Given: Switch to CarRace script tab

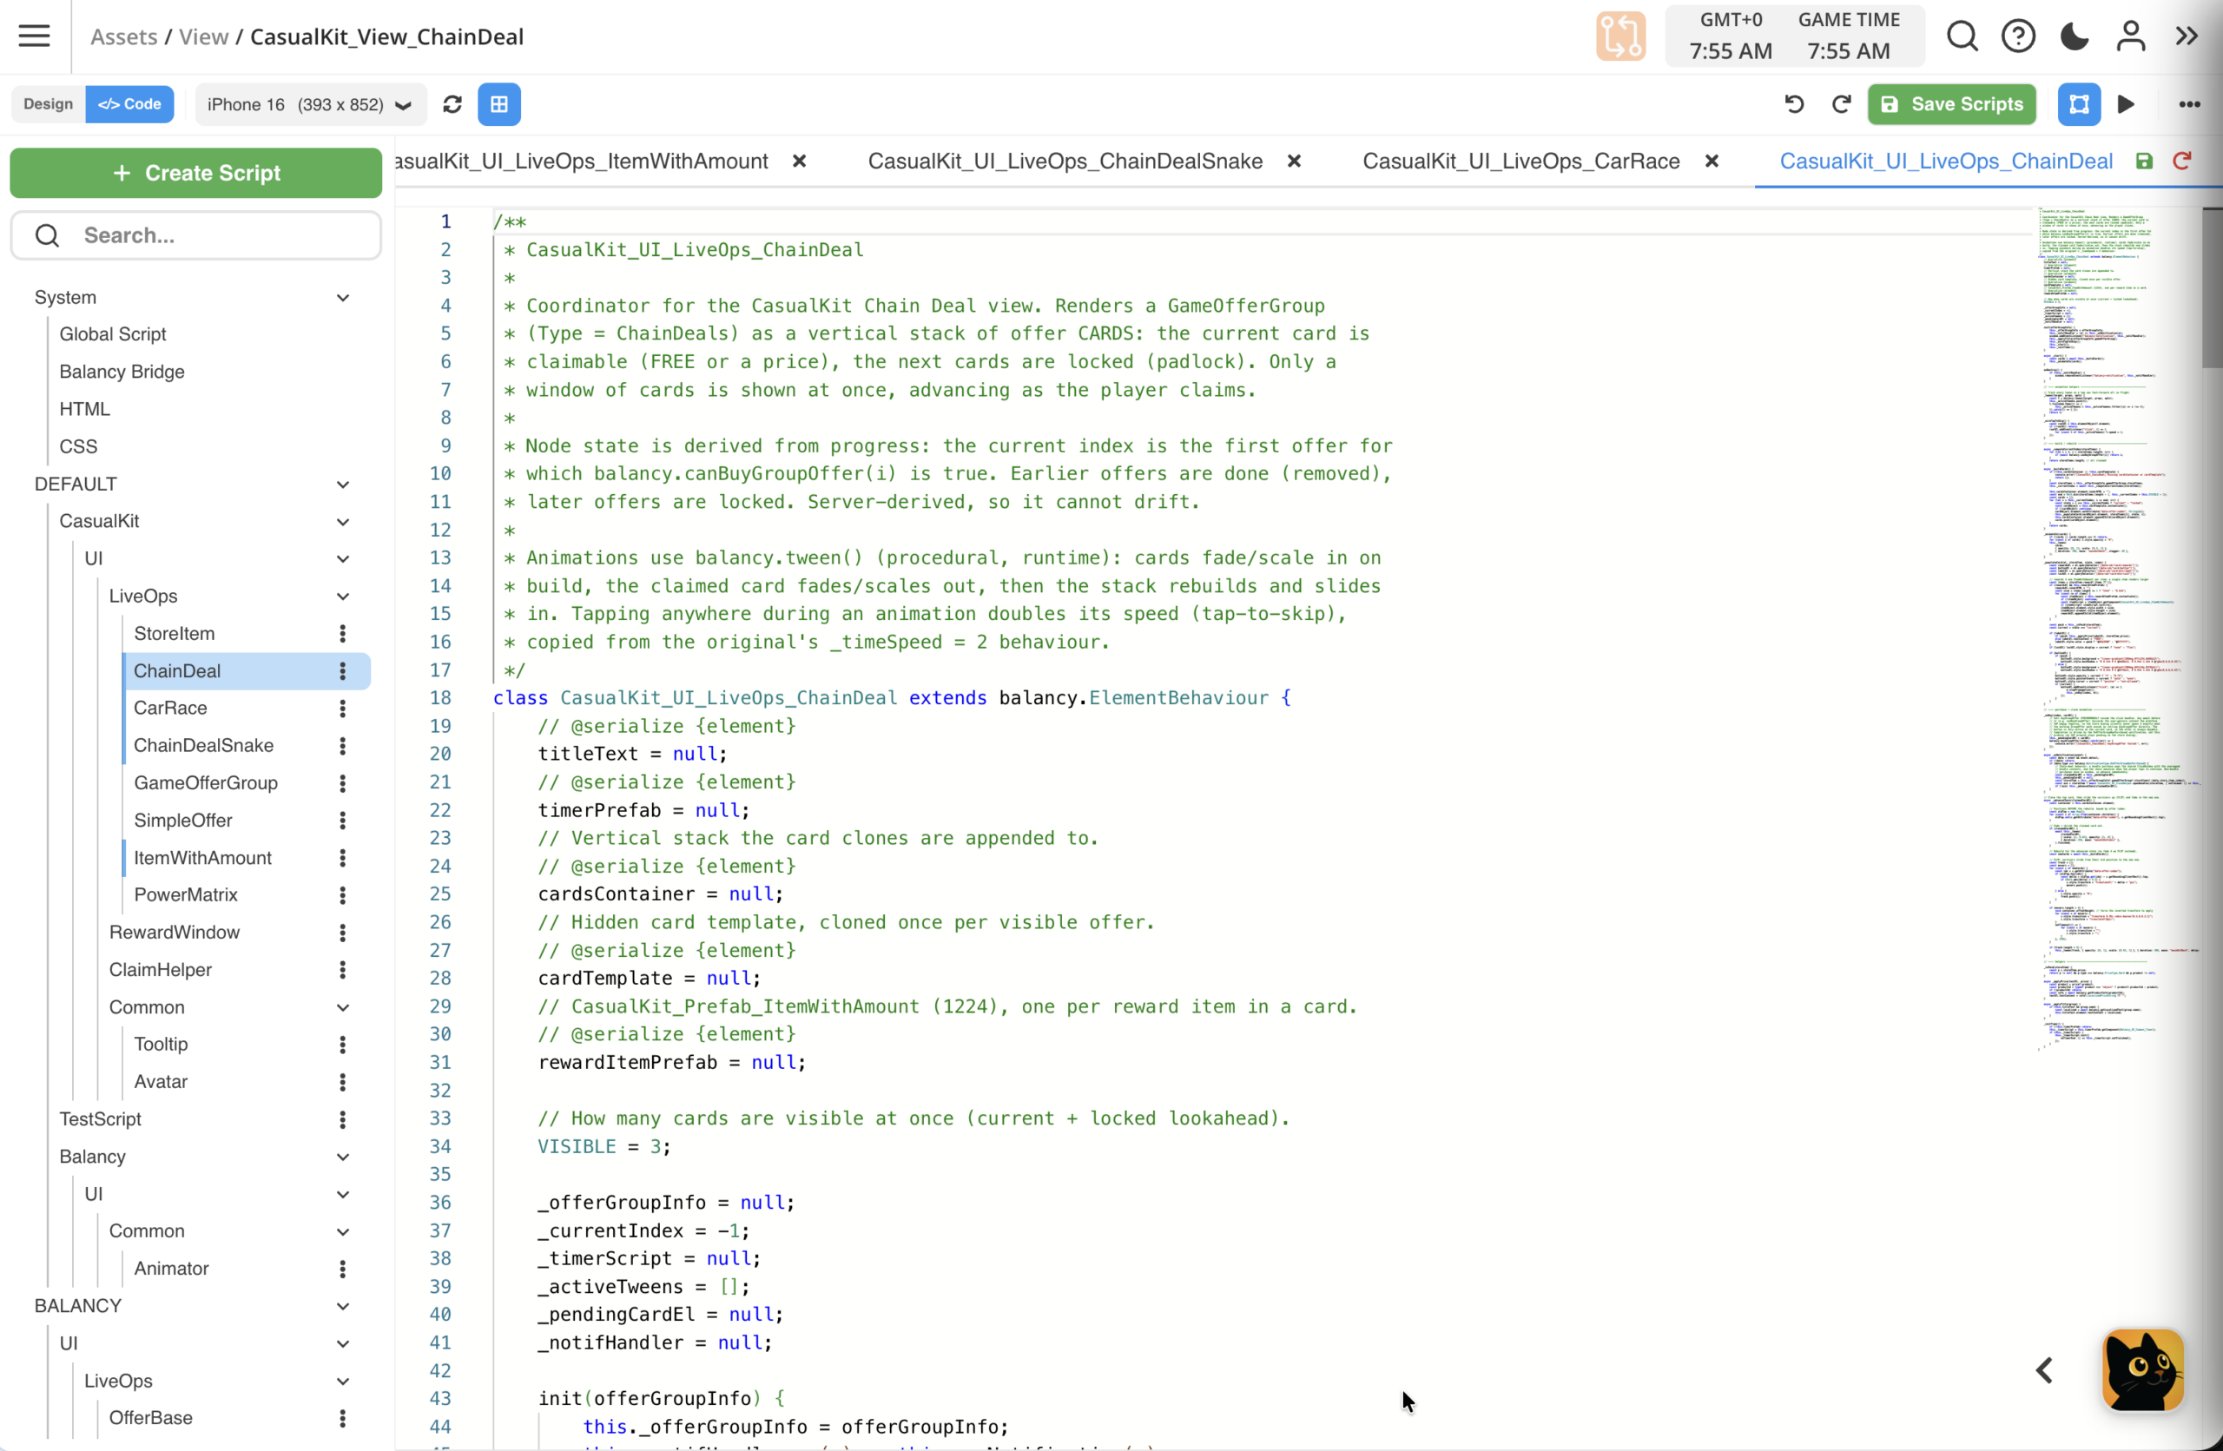Looking at the screenshot, I should 1520,162.
